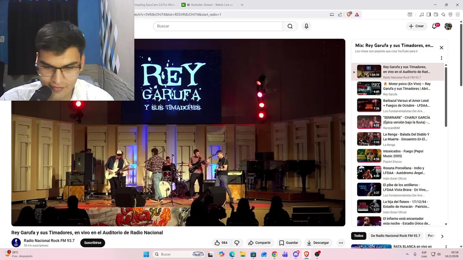Click the Compartir share button
Screen dimensions: 463x260
[259, 243]
